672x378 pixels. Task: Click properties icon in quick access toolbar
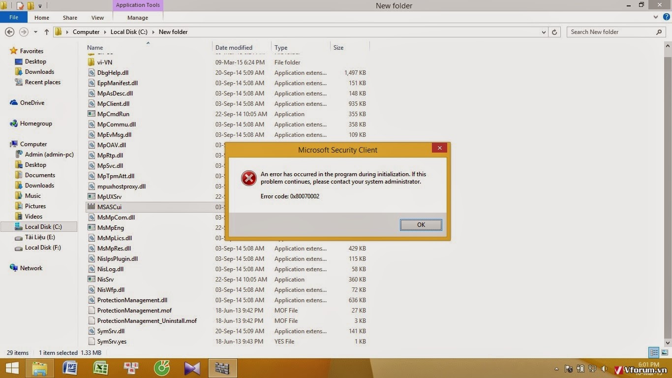[x=20, y=6]
